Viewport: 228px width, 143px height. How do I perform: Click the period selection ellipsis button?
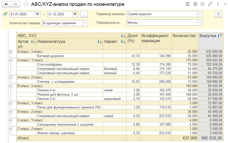click(x=84, y=14)
